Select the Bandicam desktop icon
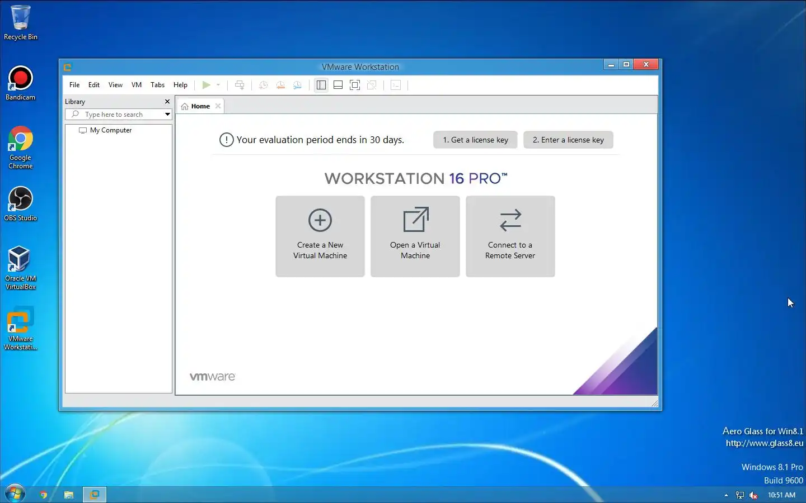Image resolution: width=806 pixels, height=503 pixels. coord(21,83)
